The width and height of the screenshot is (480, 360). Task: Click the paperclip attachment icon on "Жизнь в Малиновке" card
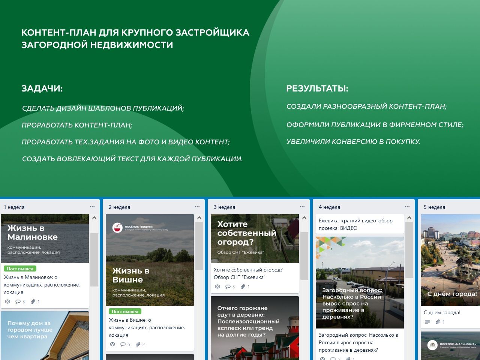pos(33,301)
